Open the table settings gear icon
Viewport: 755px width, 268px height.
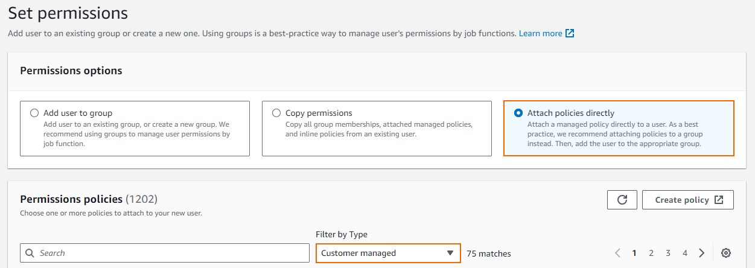click(726, 253)
